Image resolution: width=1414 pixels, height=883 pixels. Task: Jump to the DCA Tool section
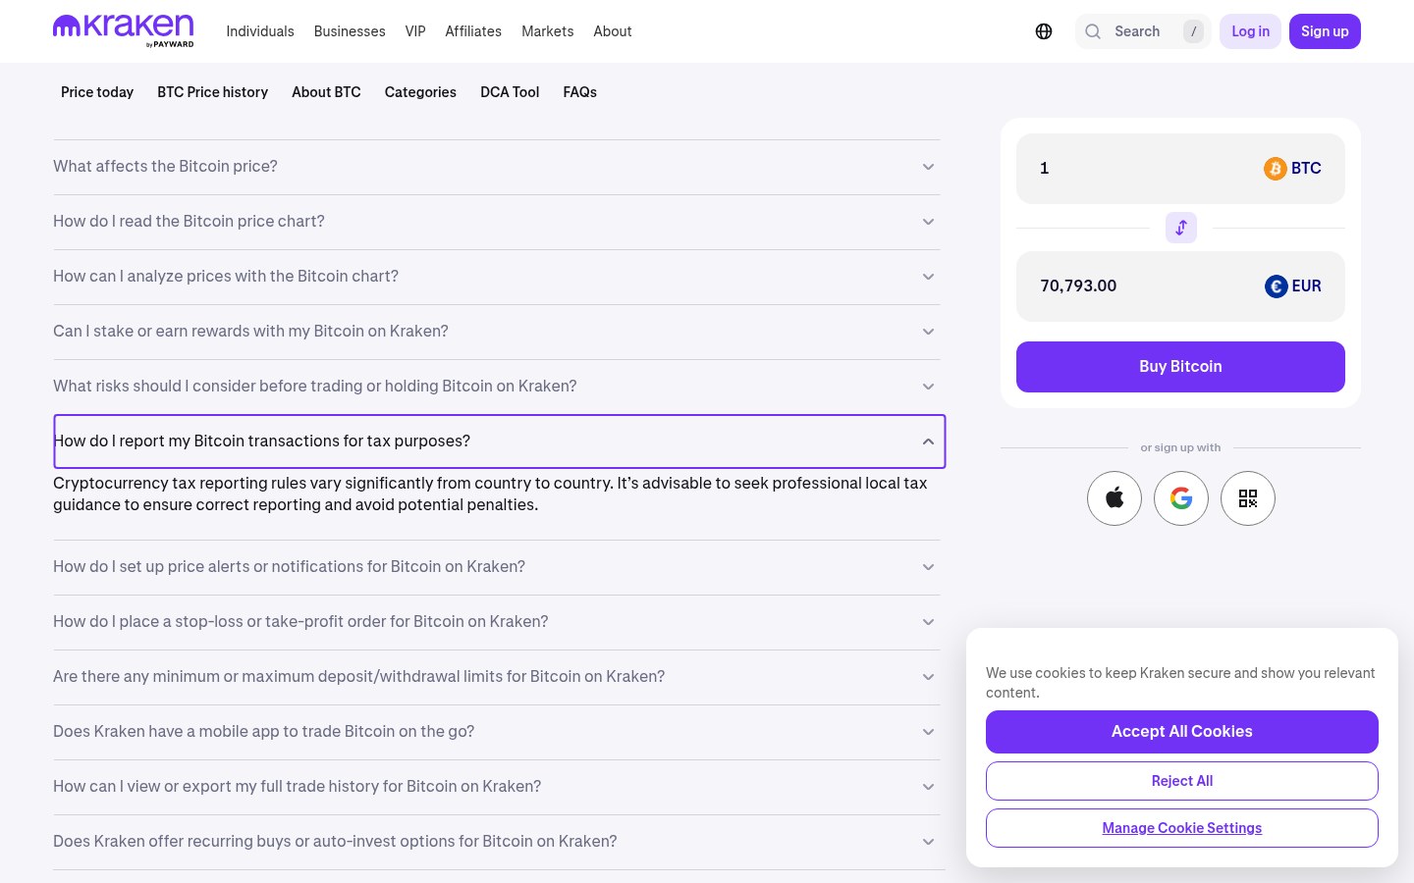[x=510, y=92]
